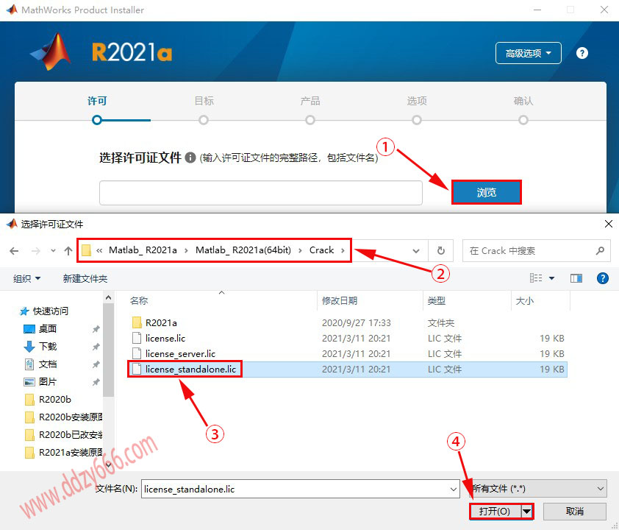
Task: Open 图片 in quick access
Action: pyautogui.click(x=48, y=382)
